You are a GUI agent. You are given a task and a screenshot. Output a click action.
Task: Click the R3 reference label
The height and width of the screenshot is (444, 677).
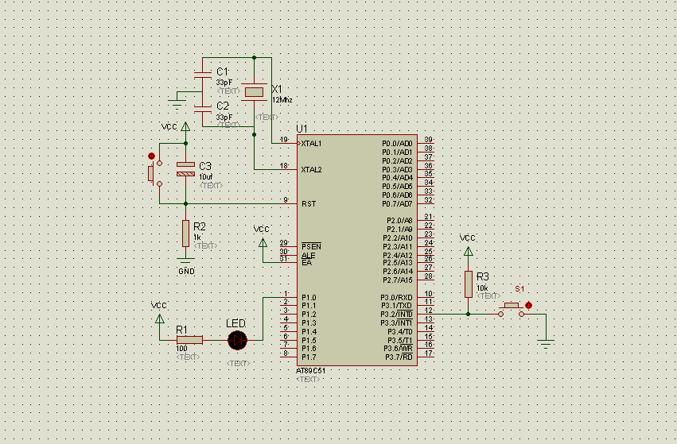click(x=482, y=276)
